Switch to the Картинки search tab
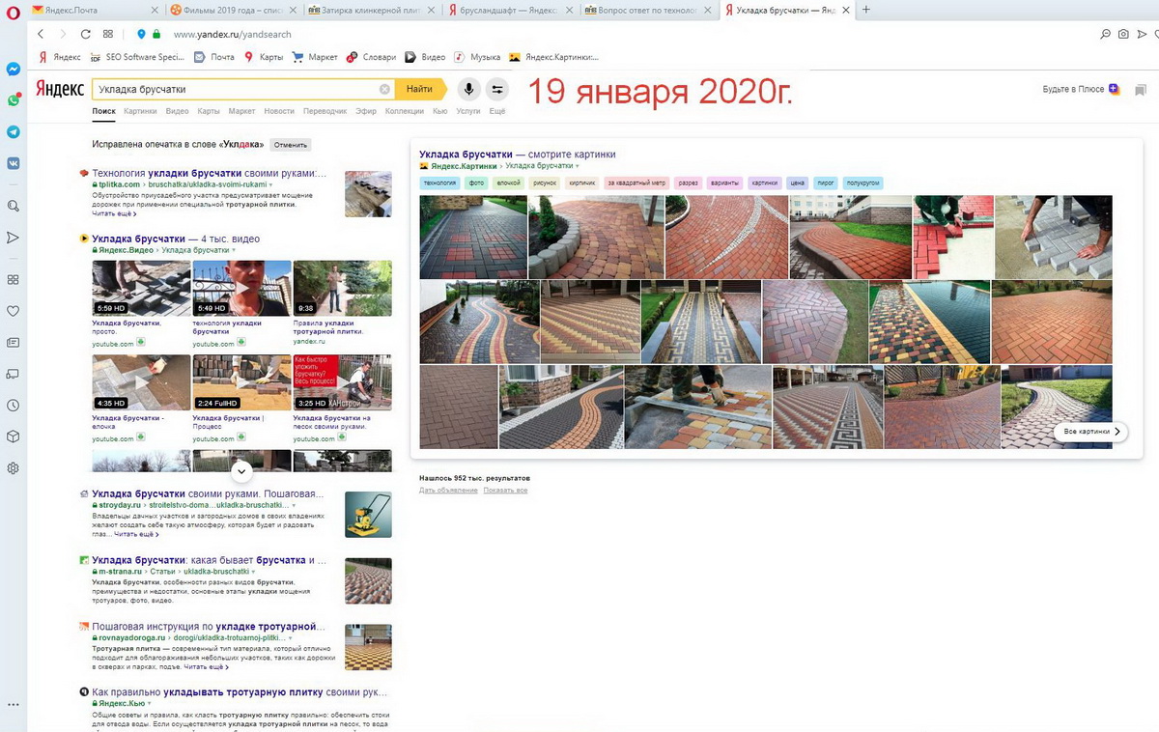 coord(140,111)
